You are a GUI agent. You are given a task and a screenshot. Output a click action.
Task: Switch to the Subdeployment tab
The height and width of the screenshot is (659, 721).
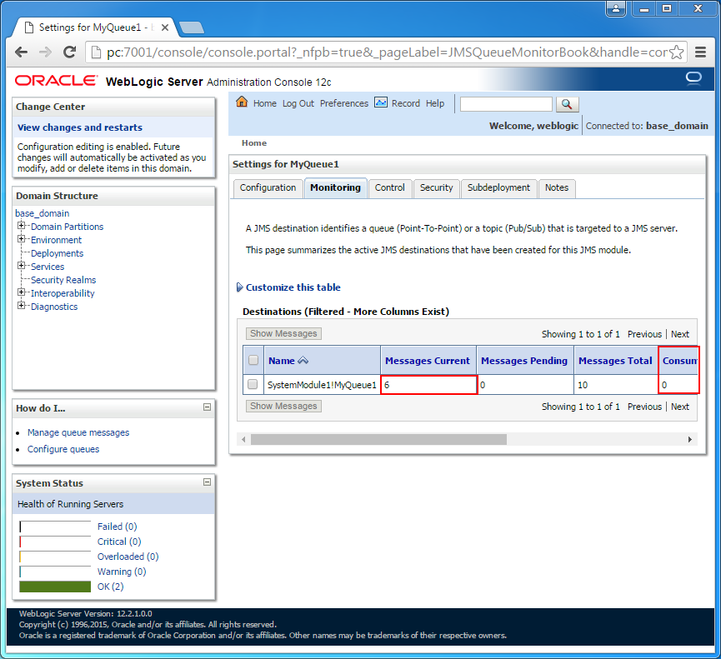[499, 188]
